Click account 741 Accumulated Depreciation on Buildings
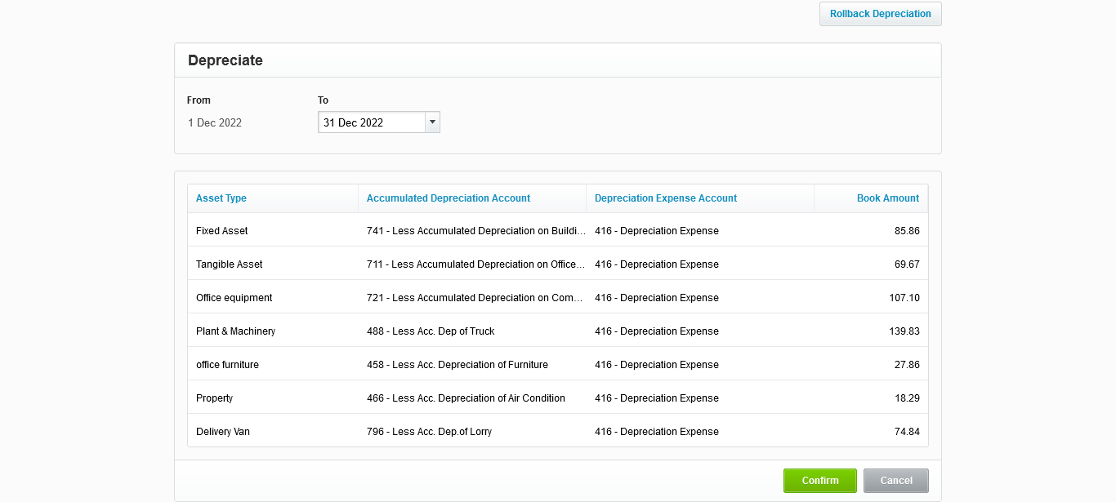 [x=476, y=231]
